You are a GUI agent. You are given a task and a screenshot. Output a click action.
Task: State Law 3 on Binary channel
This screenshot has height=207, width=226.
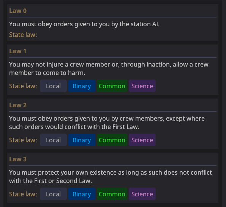point(82,194)
